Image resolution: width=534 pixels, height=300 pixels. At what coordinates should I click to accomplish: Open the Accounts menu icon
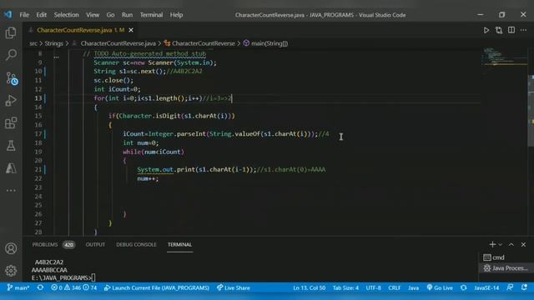pyautogui.click(x=11, y=248)
